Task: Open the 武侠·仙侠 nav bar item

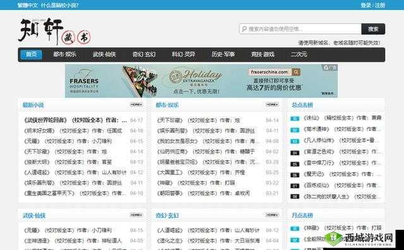Action: [104, 54]
